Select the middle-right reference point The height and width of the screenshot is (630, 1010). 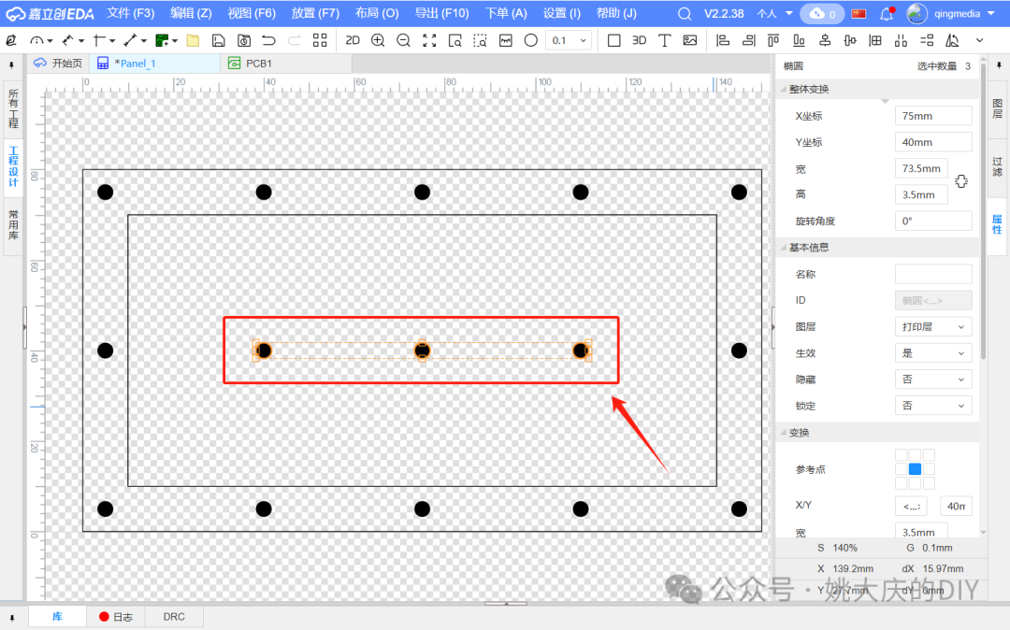pos(929,469)
